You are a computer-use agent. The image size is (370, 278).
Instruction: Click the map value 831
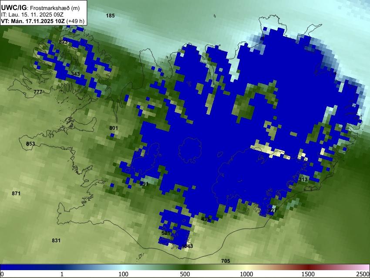tap(56, 241)
